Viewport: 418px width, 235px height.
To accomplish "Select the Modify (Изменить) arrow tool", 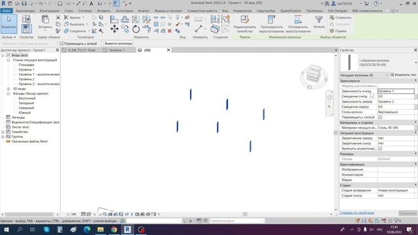I will tap(8, 24).
